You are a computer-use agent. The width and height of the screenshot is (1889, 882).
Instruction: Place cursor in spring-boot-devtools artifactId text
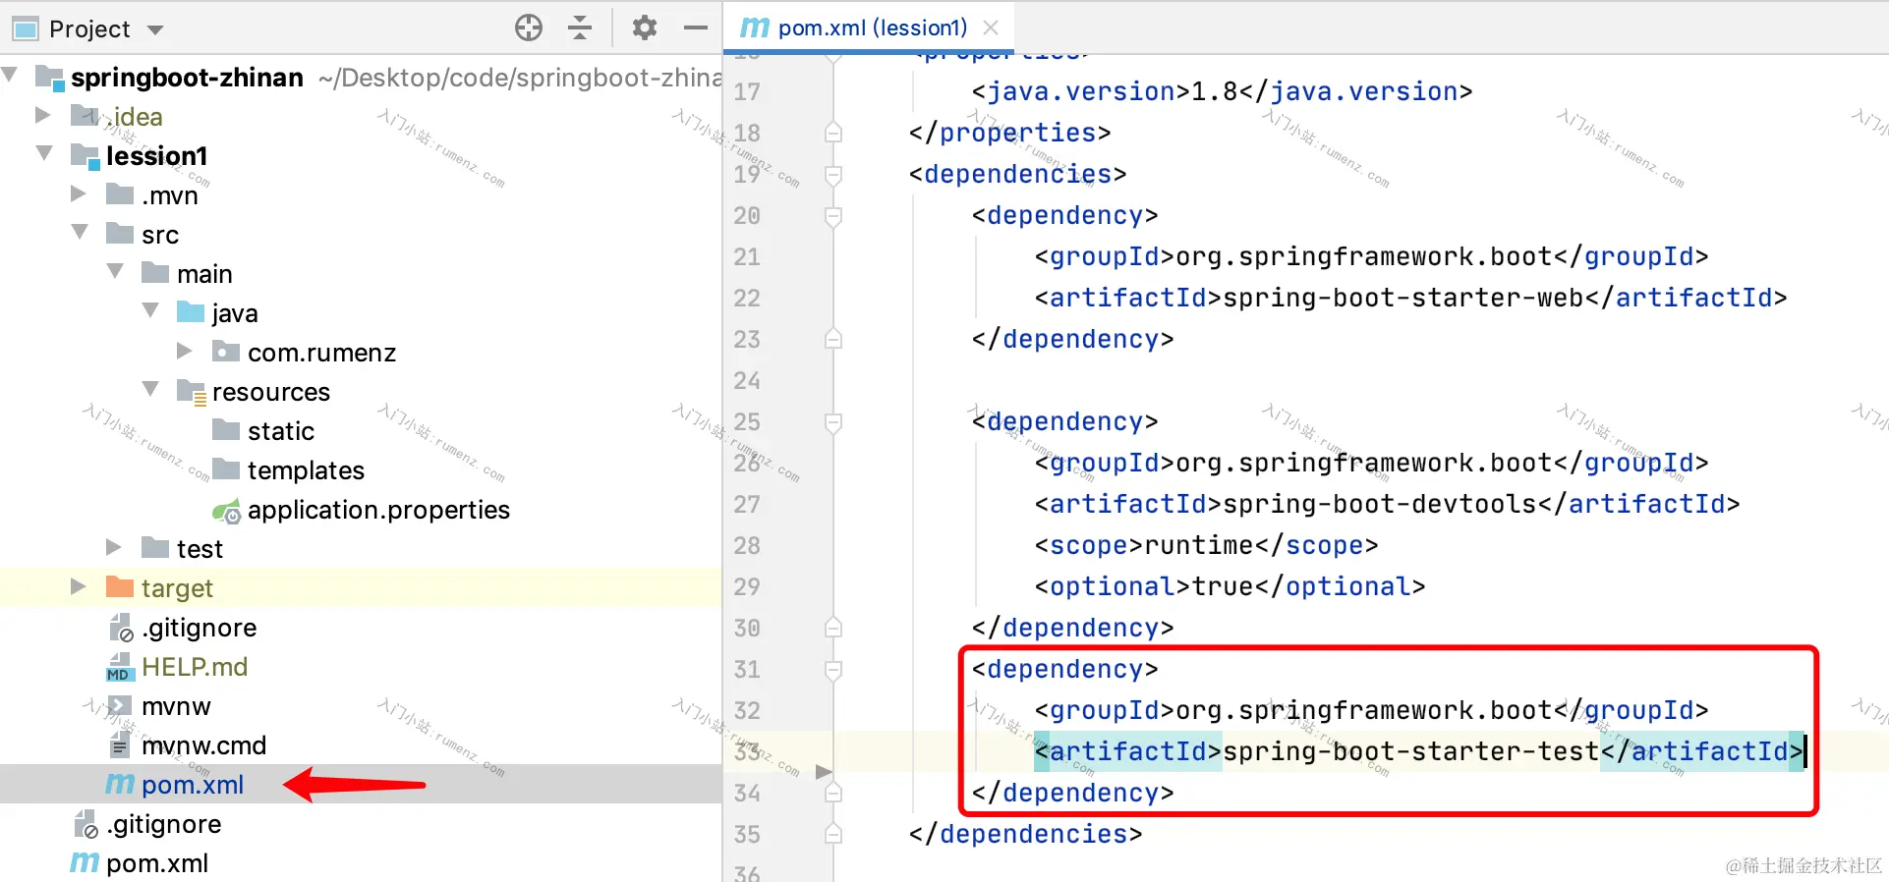pos(1380,504)
